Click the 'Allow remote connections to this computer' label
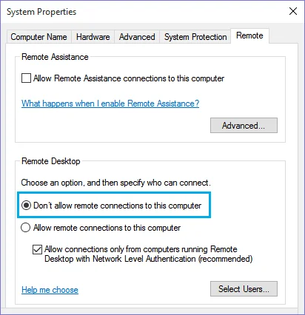 click(x=107, y=228)
